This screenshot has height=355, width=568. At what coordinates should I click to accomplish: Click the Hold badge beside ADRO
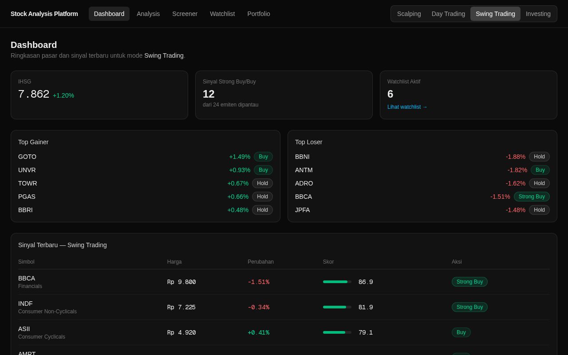coord(539,183)
